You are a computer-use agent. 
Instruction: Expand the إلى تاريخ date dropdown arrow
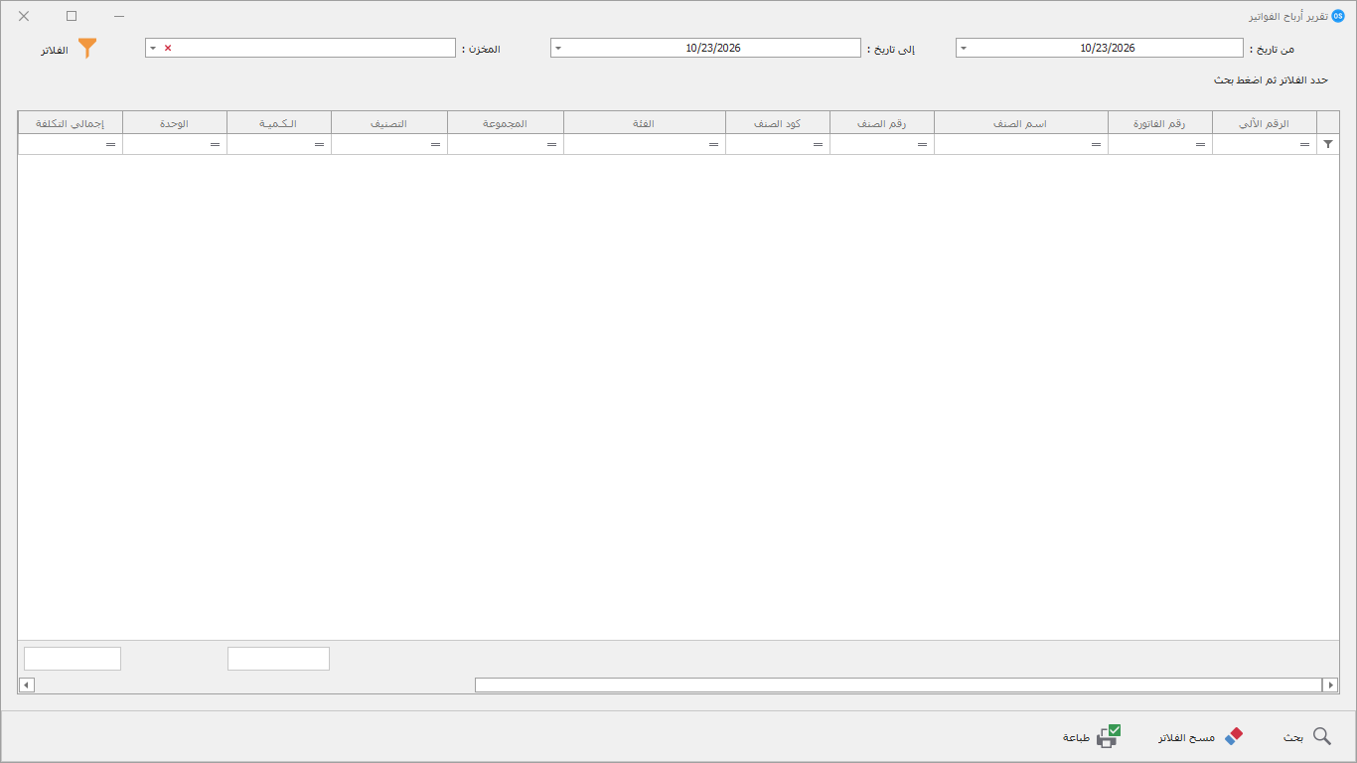[x=558, y=48]
